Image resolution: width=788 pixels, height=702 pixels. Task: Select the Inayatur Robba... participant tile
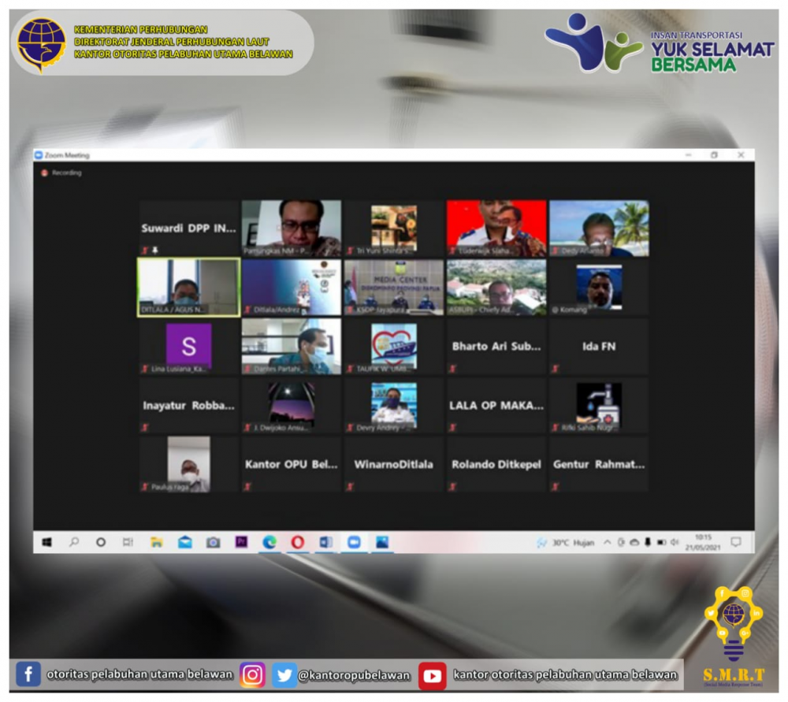pos(189,405)
